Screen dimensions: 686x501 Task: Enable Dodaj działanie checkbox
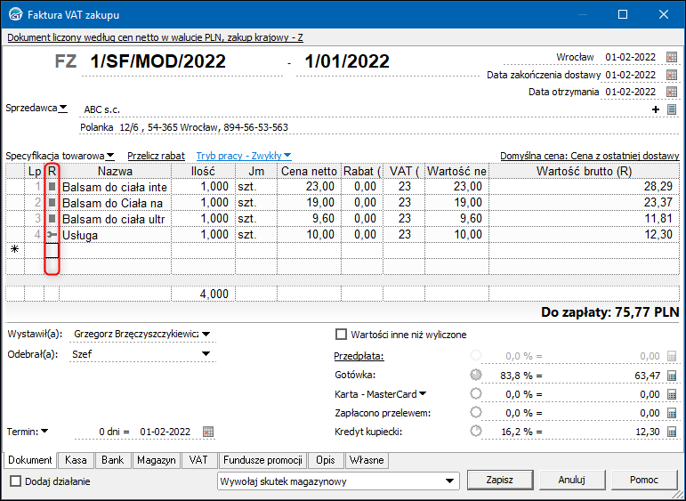(x=16, y=481)
